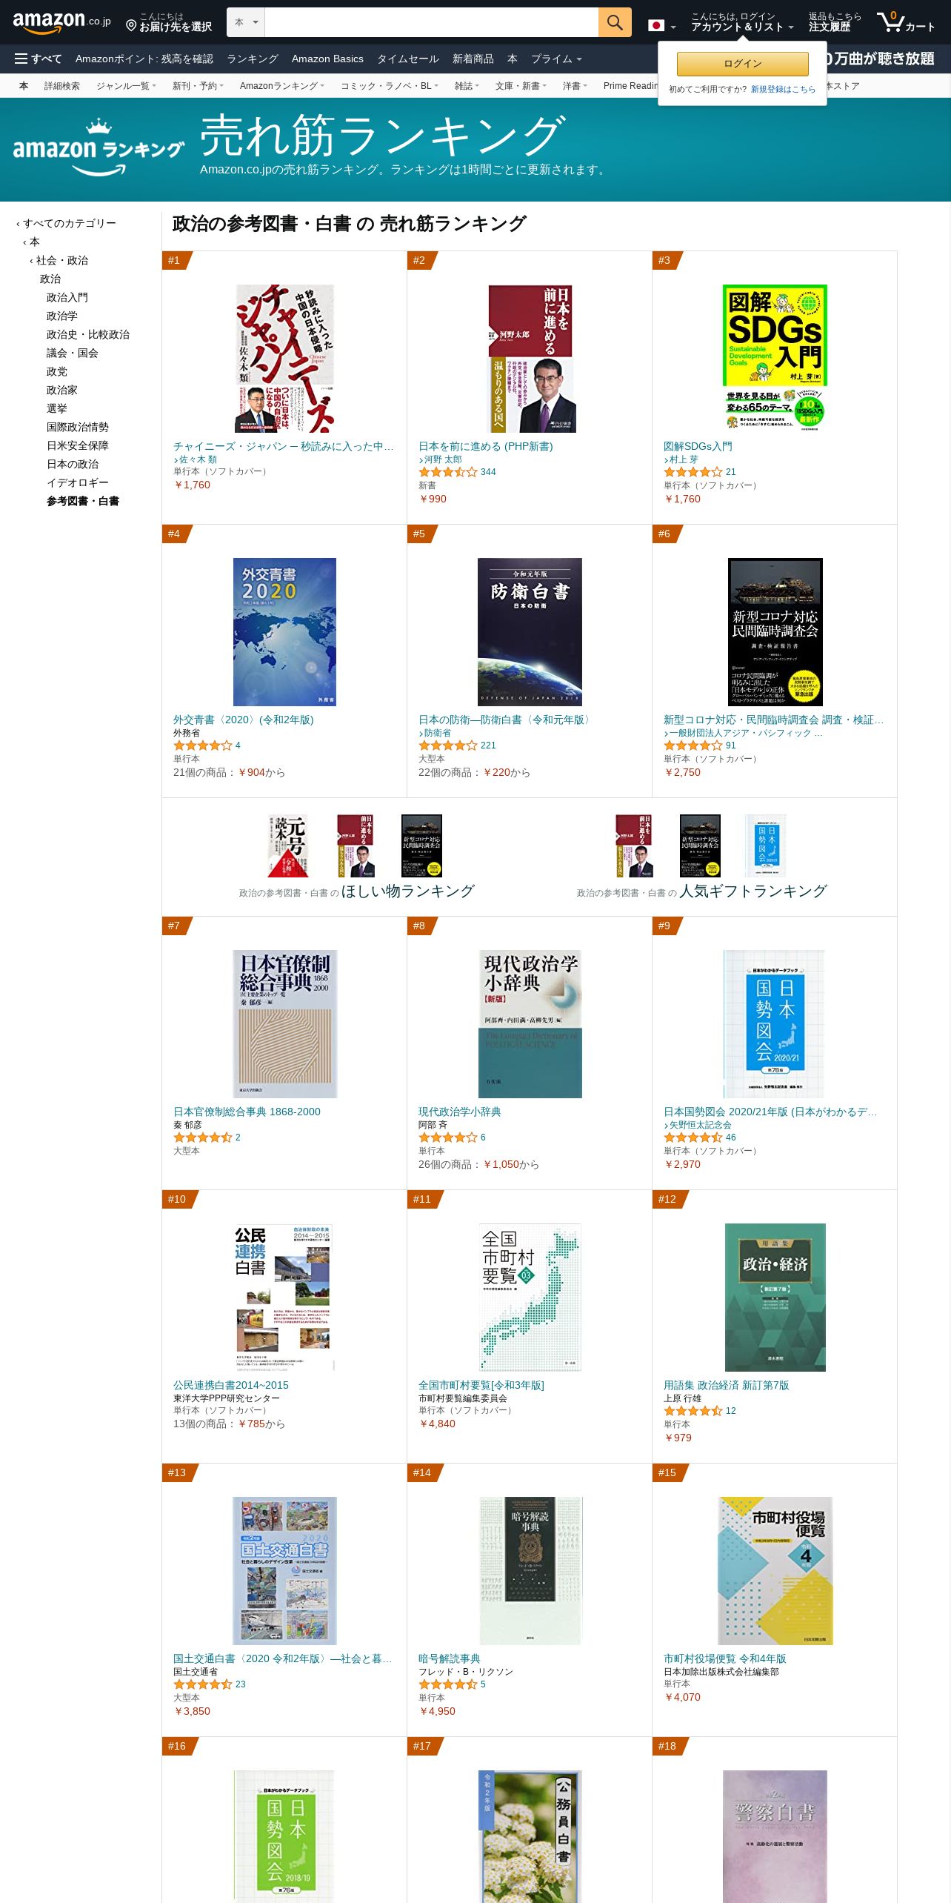
Task: Select the 詳細検索 books subnav item
Action: (62, 86)
